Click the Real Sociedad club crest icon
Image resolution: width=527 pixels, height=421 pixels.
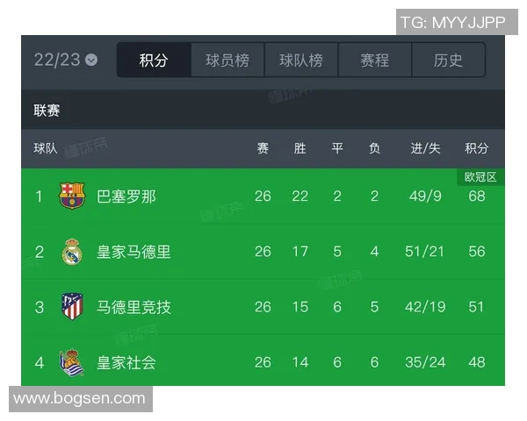point(72,361)
